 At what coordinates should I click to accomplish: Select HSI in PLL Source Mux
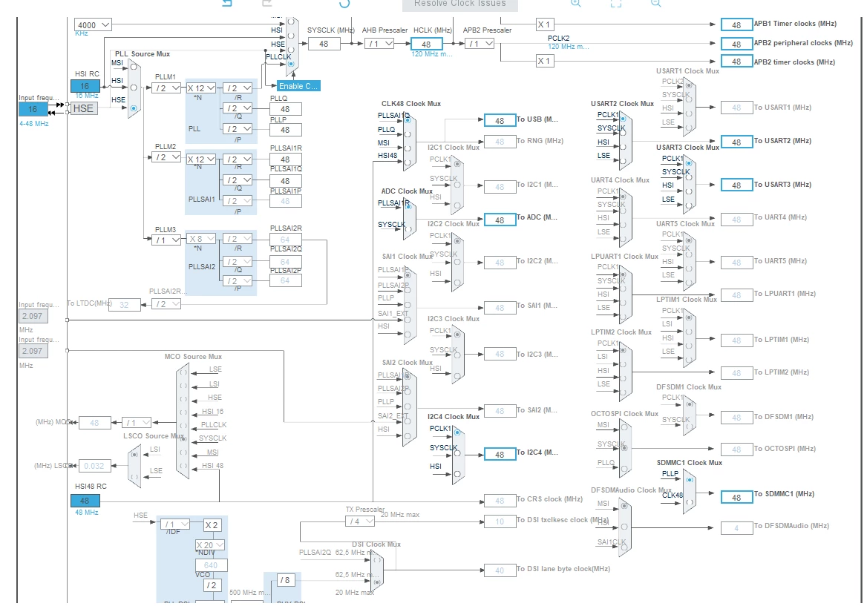click(x=134, y=88)
